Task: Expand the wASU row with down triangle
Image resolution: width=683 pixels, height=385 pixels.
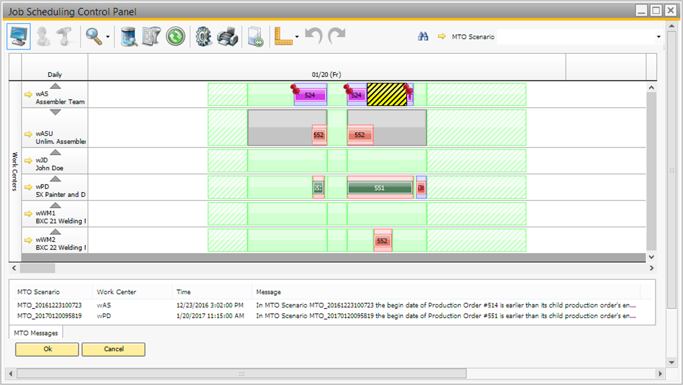Action: 55,112
